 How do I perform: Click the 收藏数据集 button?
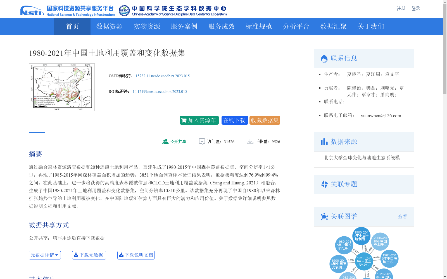pos(265,120)
